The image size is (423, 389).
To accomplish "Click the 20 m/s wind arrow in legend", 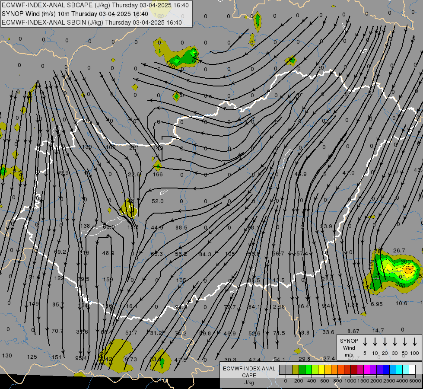I will 385,342.
